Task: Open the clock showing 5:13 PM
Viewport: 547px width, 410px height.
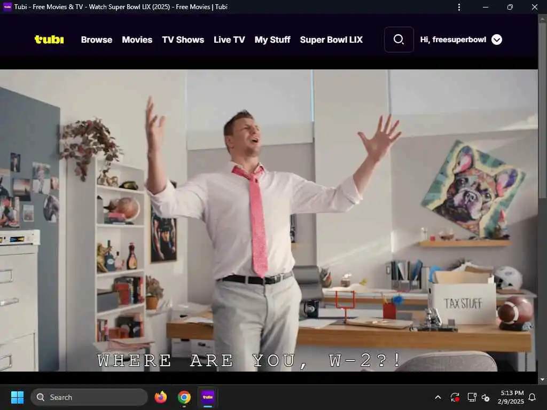Action: coord(511,397)
